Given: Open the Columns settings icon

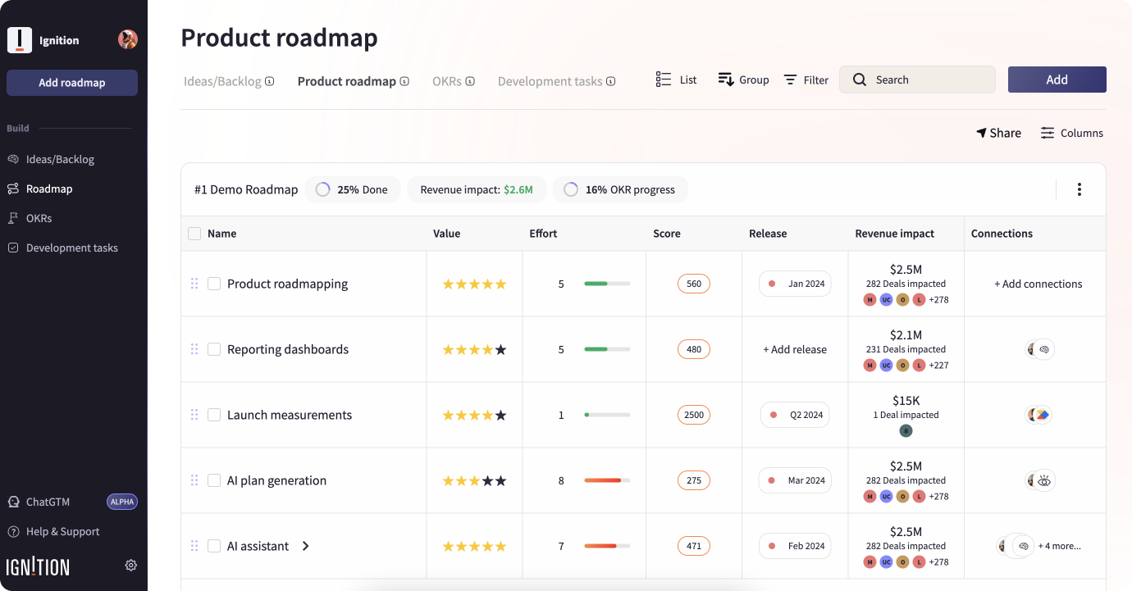Looking at the screenshot, I should click(x=1048, y=133).
